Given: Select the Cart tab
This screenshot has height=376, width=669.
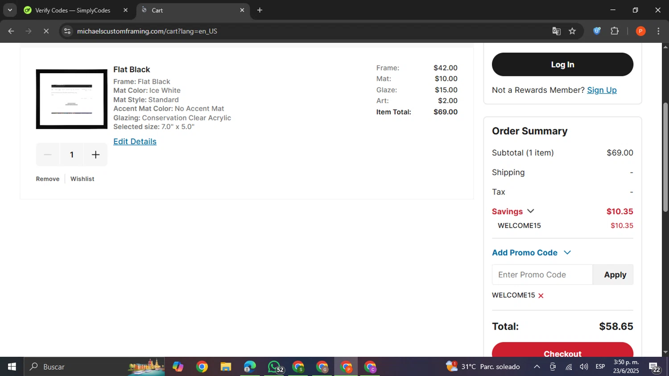Looking at the screenshot, I should pyautogui.click(x=192, y=10).
